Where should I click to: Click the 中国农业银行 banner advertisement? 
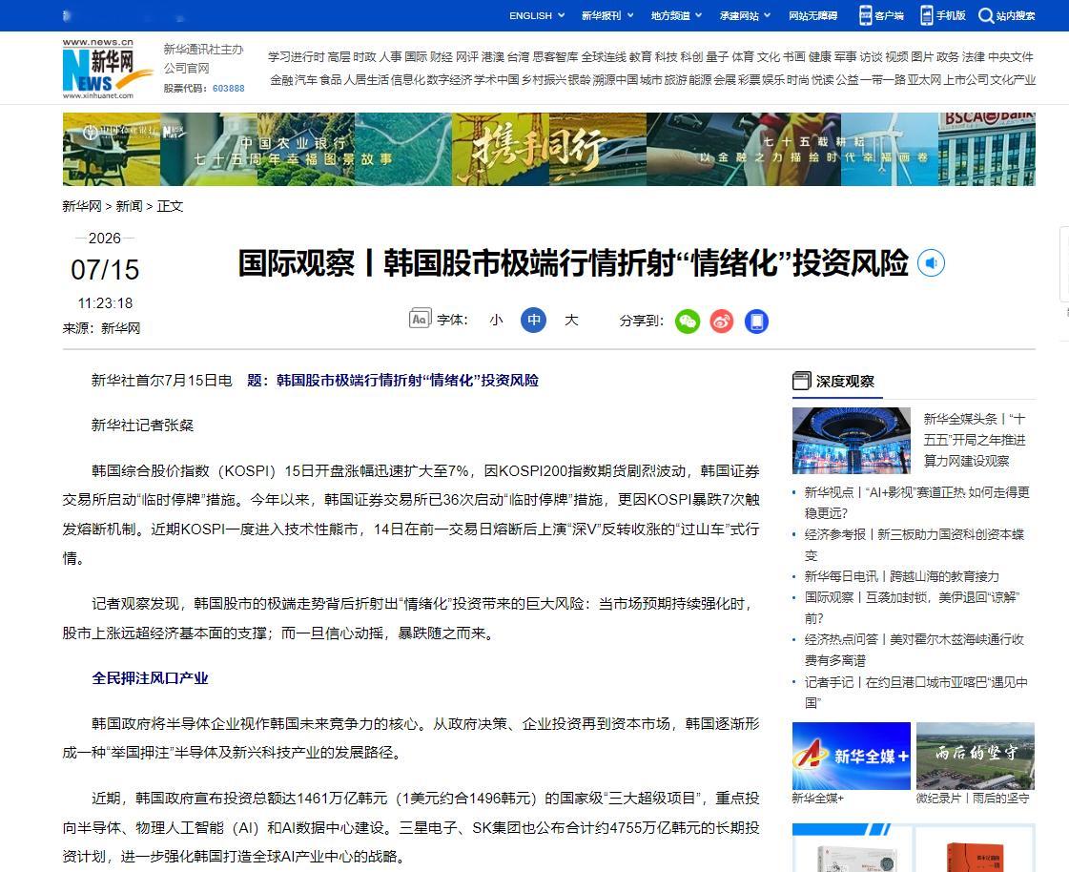(x=549, y=150)
